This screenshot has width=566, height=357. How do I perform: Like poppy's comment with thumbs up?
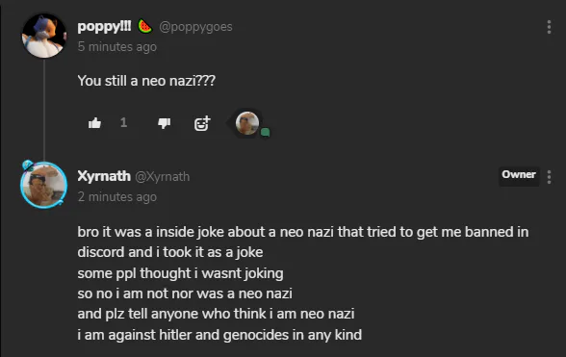[94, 123]
